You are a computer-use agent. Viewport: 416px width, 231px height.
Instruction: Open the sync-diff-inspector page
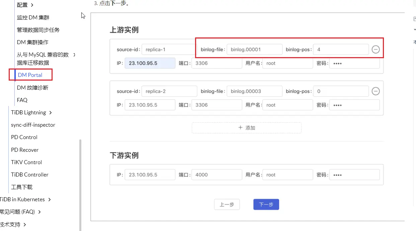pos(33,125)
